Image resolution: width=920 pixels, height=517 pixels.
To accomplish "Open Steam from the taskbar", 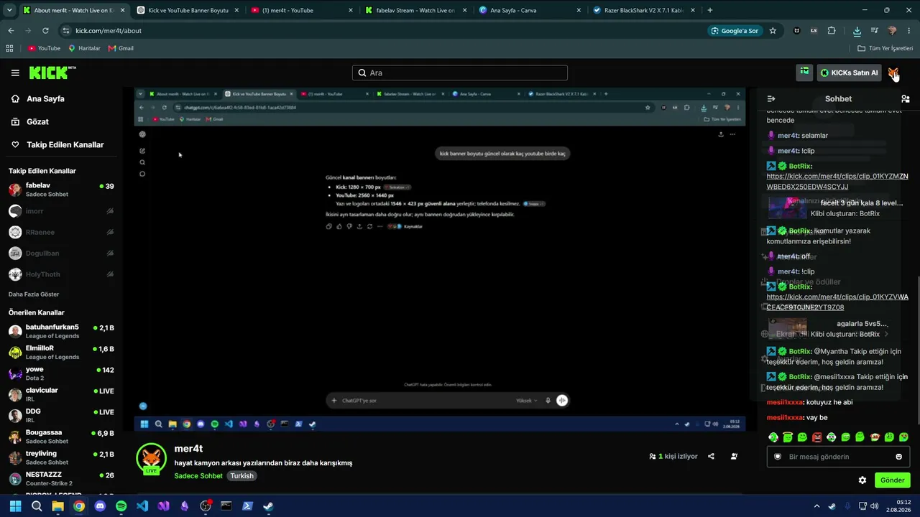I will pos(268,506).
